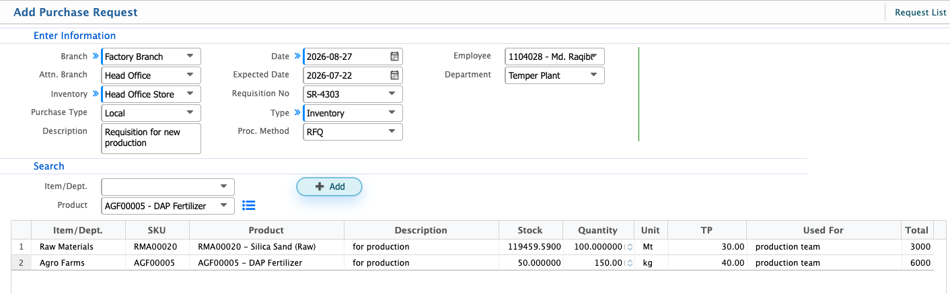The height and width of the screenshot is (294, 950).
Task: Select row number 2 in the table
Action: (22, 263)
